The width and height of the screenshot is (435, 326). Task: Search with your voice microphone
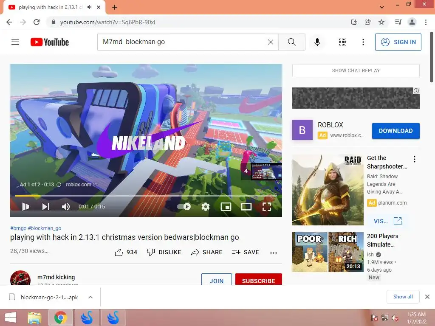click(317, 42)
